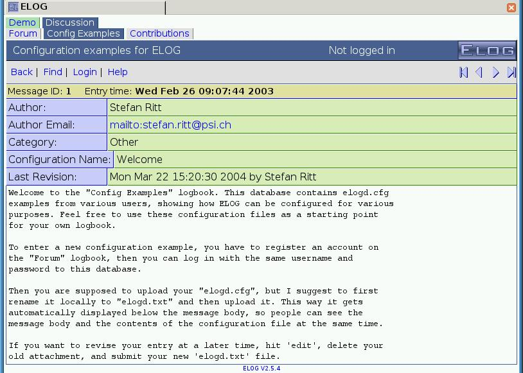Viewport: 523px width, 373px height.
Task: Jump to the last entry arrow icon
Action: coord(511,73)
